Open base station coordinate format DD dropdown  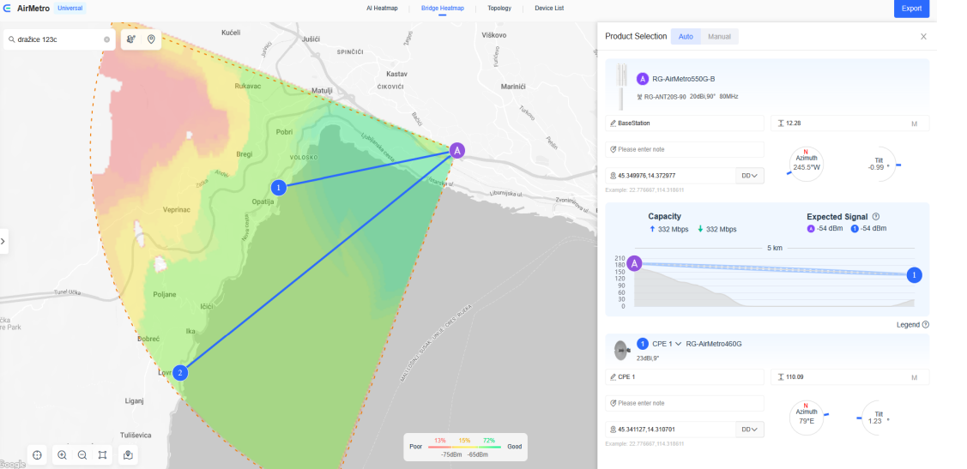point(749,176)
